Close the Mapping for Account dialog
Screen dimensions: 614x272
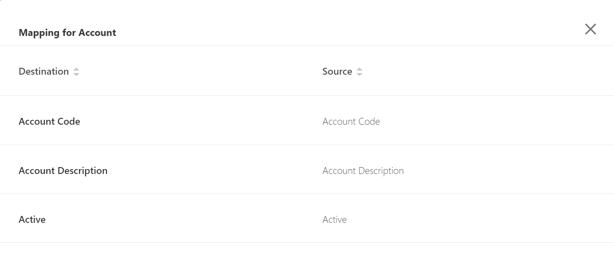click(590, 29)
